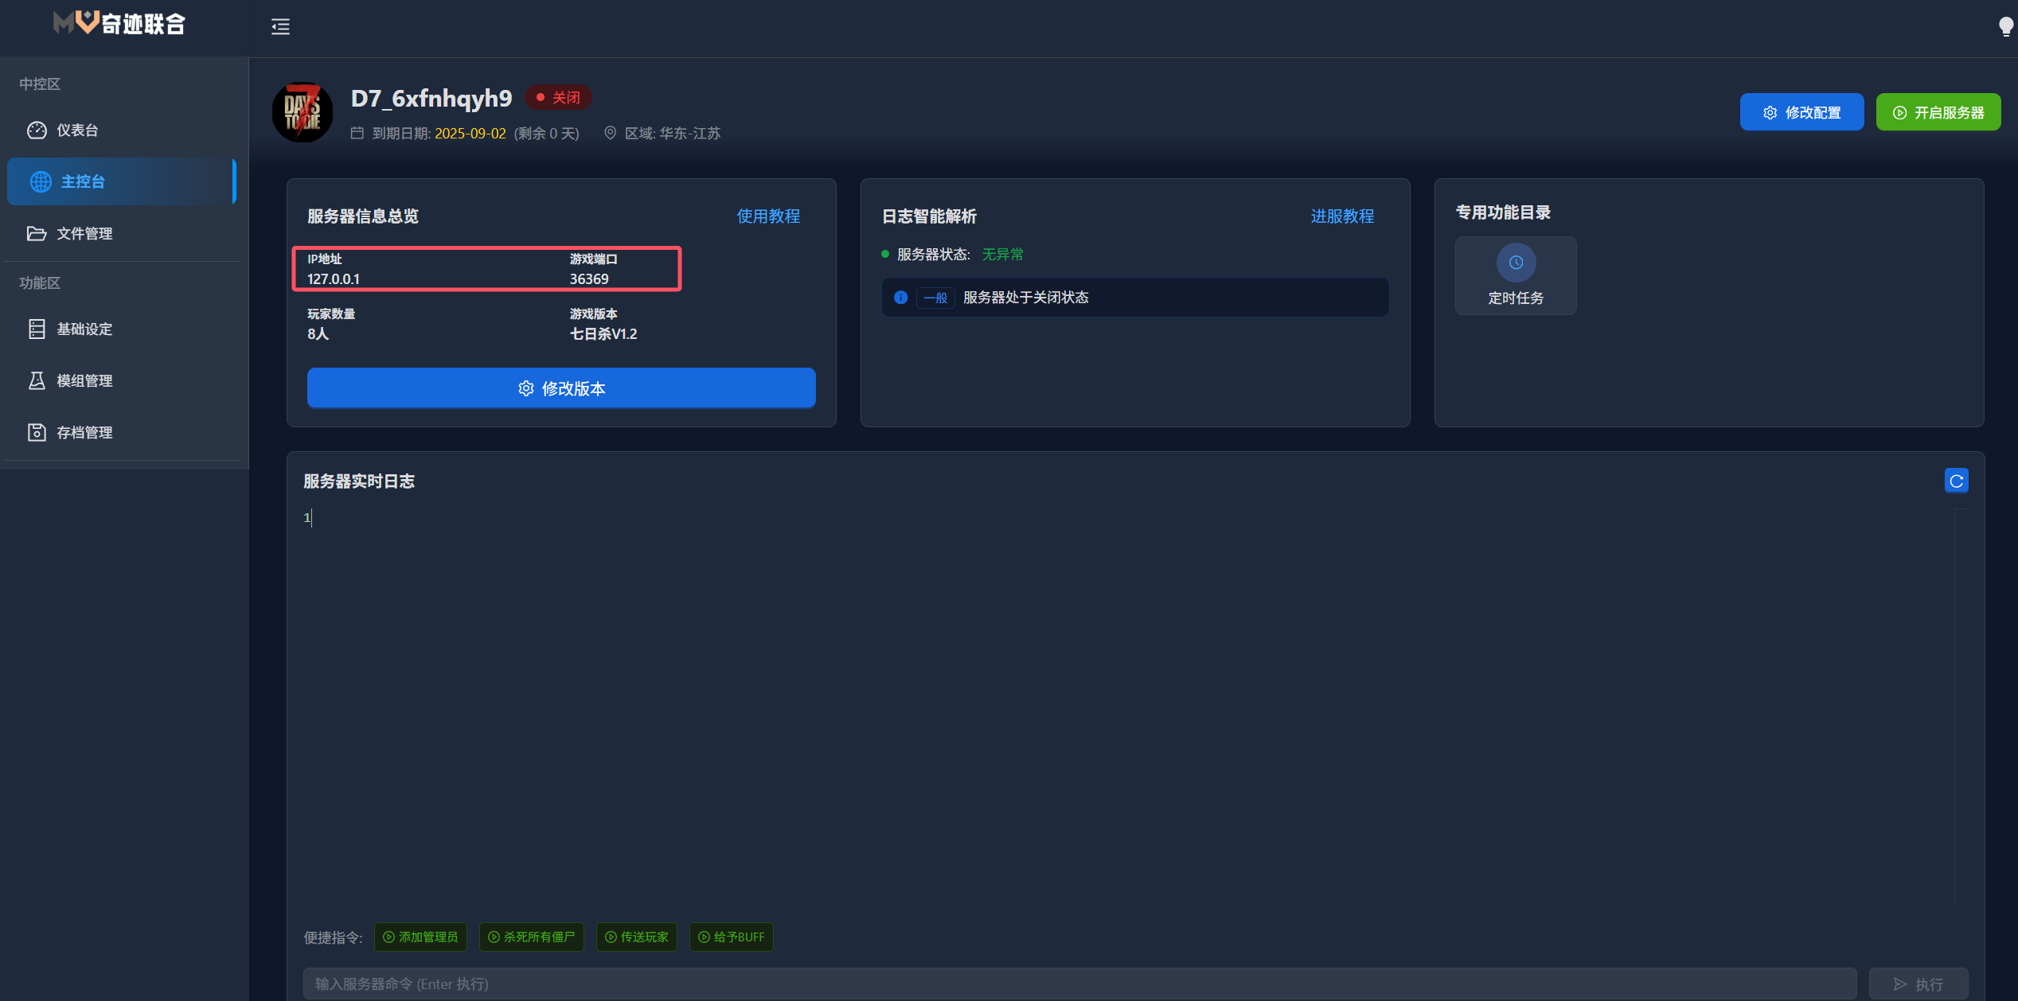Click the 无异常 server status text
Screen dimensions: 2018x1001
point(1003,255)
